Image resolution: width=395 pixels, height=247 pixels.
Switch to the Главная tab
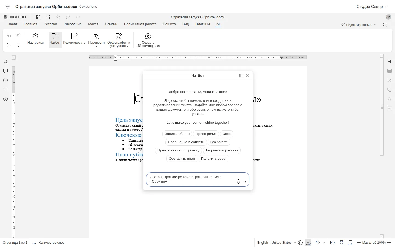(x=30, y=24)
